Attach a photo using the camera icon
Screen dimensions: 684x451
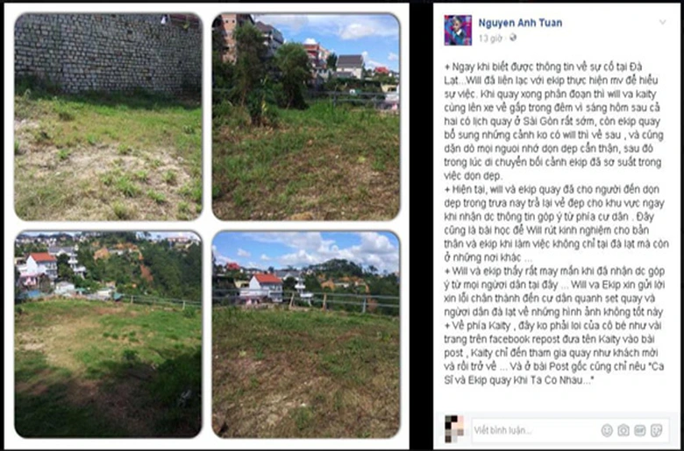tap(623, 431)
